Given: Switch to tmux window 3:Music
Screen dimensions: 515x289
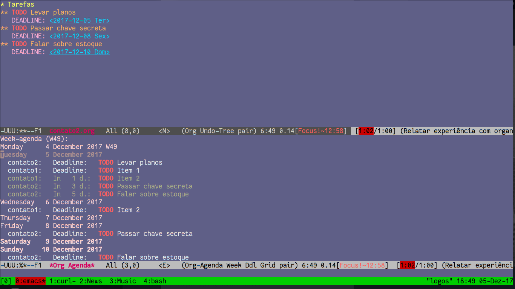Looking at the screenshot, I should coord(123,281).
